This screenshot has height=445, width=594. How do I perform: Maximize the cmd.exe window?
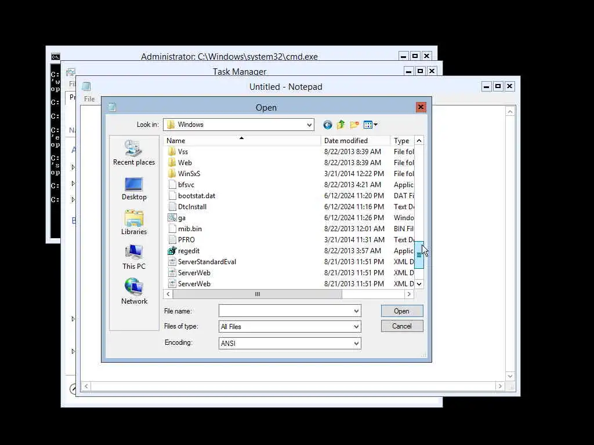415,56
